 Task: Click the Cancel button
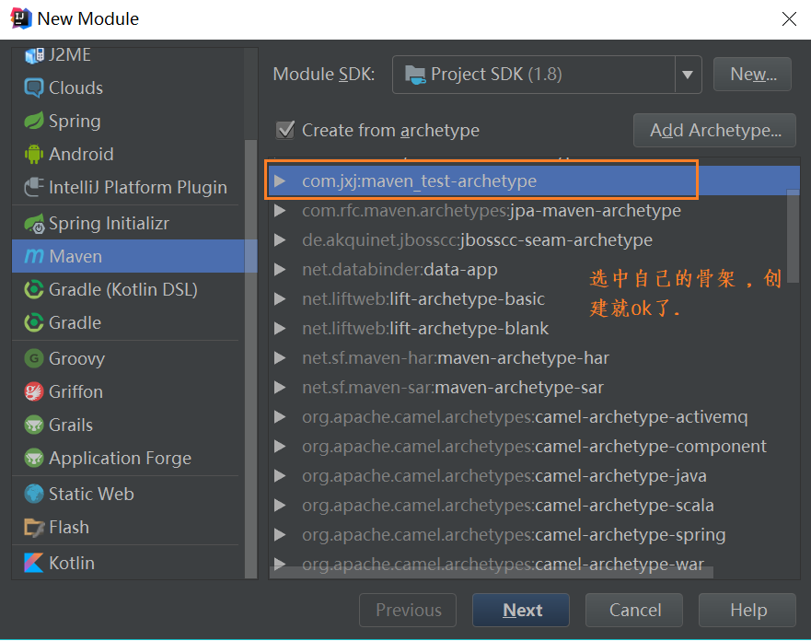click(634, 610)
